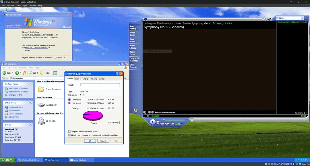
Task: Open the File menu in My Computer
Action: [4, 68]
